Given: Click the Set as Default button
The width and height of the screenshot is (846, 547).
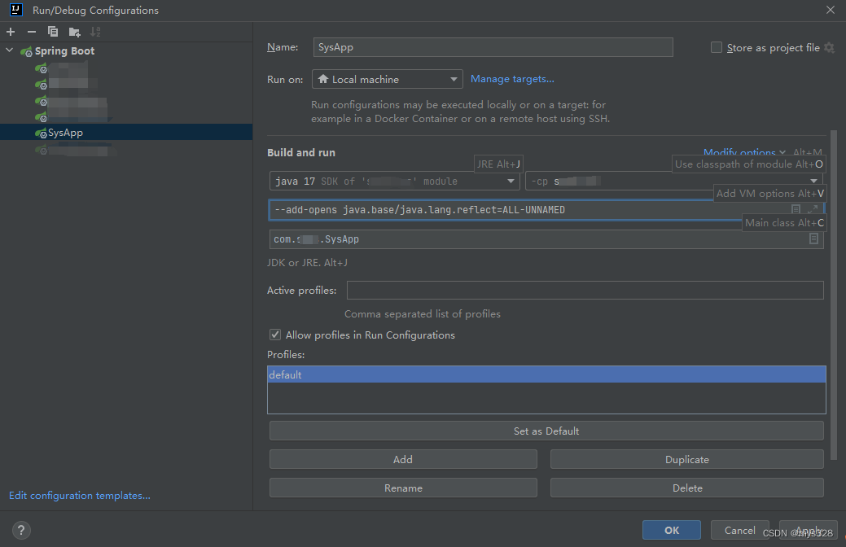Looking at the screenshot, I should (x=546, y=431).
